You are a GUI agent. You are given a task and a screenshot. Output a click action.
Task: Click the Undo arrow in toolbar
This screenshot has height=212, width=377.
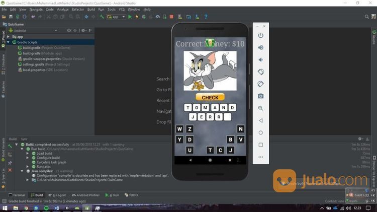[33, 17]
